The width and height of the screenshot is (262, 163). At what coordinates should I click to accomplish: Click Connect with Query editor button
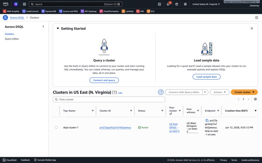pyautogui.click(x=184, y=92)
